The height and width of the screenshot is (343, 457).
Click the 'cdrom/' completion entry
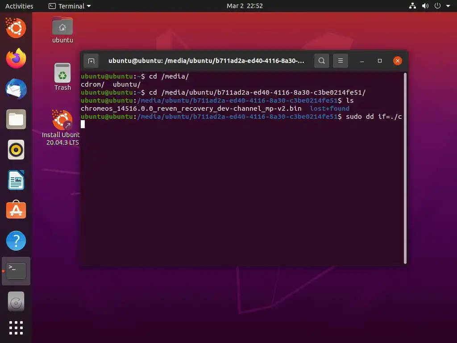pyautogui.click(x=93, y=84)
